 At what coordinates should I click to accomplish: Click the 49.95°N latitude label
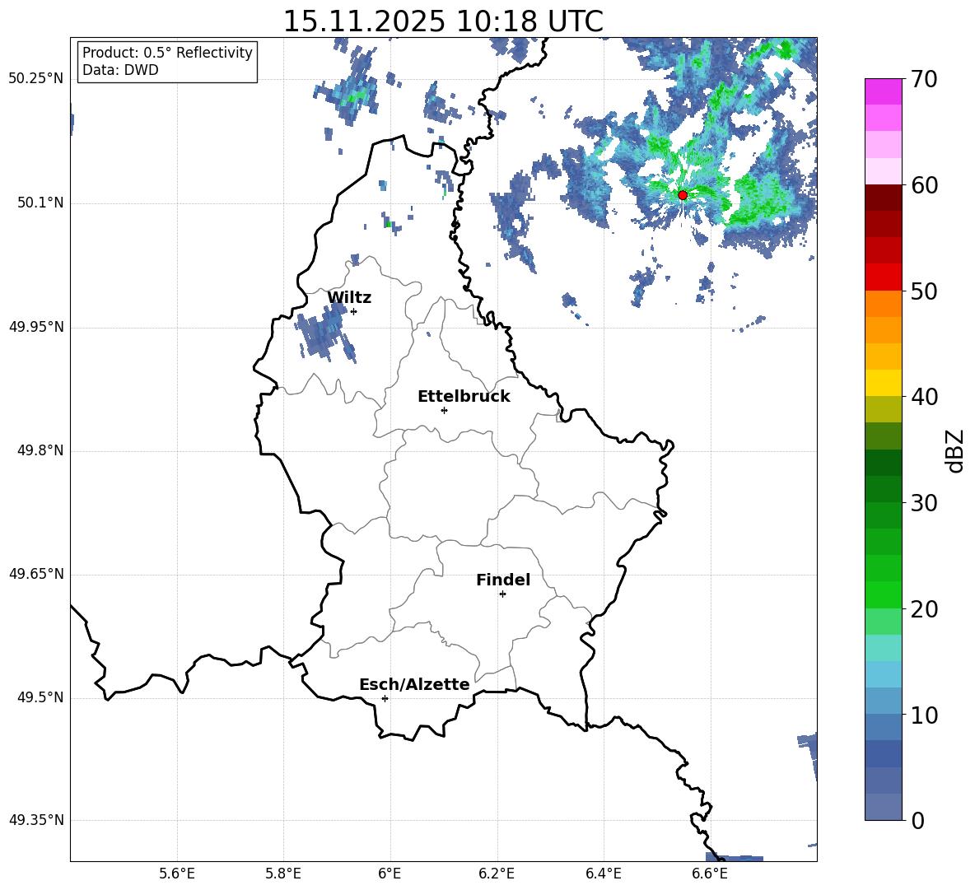[36, 327]
